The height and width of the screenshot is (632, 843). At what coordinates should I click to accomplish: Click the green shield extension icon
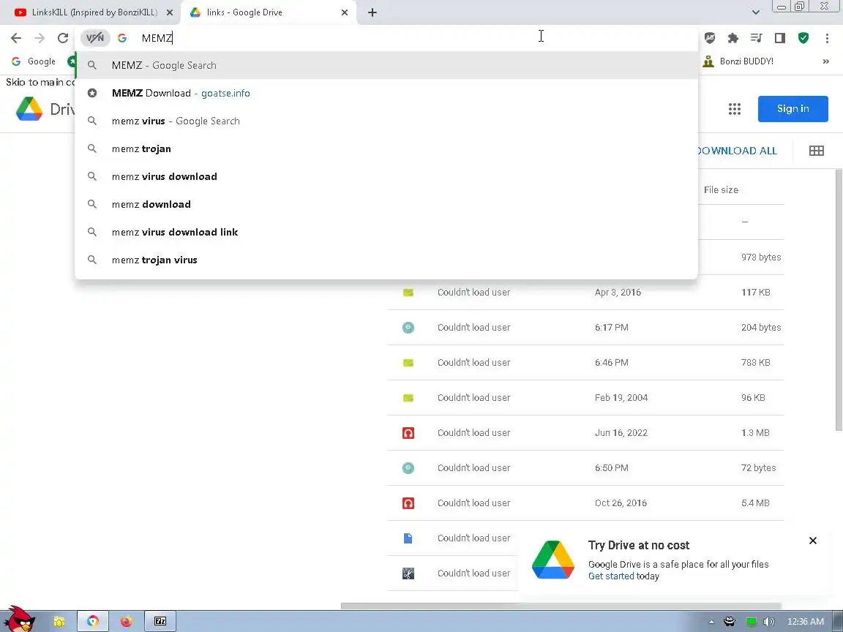click(803, 37)
